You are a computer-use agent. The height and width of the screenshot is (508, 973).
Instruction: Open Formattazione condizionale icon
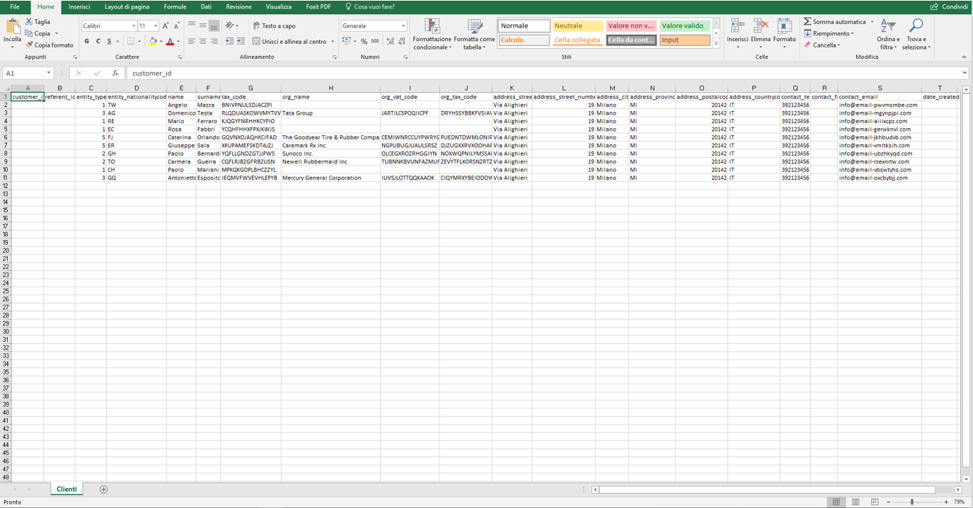[432, 28]
